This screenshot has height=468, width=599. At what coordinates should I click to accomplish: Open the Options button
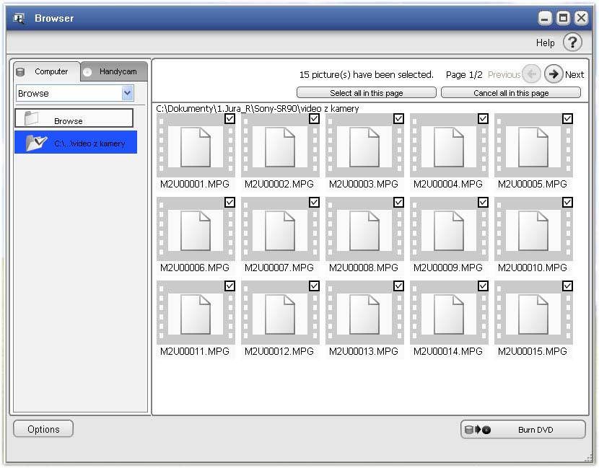(x=43, y=429)
